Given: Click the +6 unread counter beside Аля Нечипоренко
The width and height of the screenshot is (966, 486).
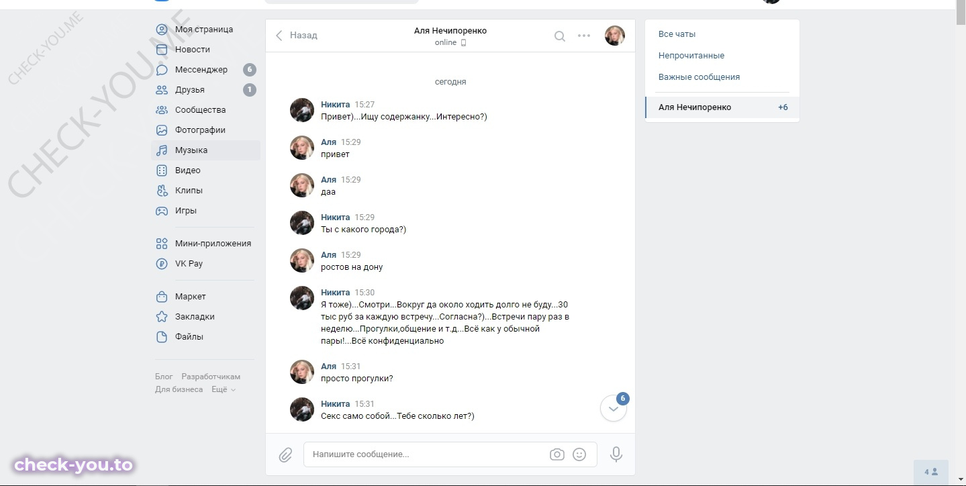Looking at the screenshot, I should point(783,107).
